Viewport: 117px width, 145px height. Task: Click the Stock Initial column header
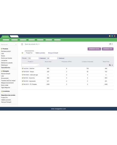click(48, 62)
